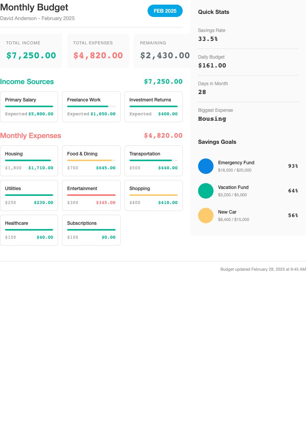This screenshot has height=433, width=306.
Task: Click Housing under Biggest Expense stat
Action: (211, 119)
